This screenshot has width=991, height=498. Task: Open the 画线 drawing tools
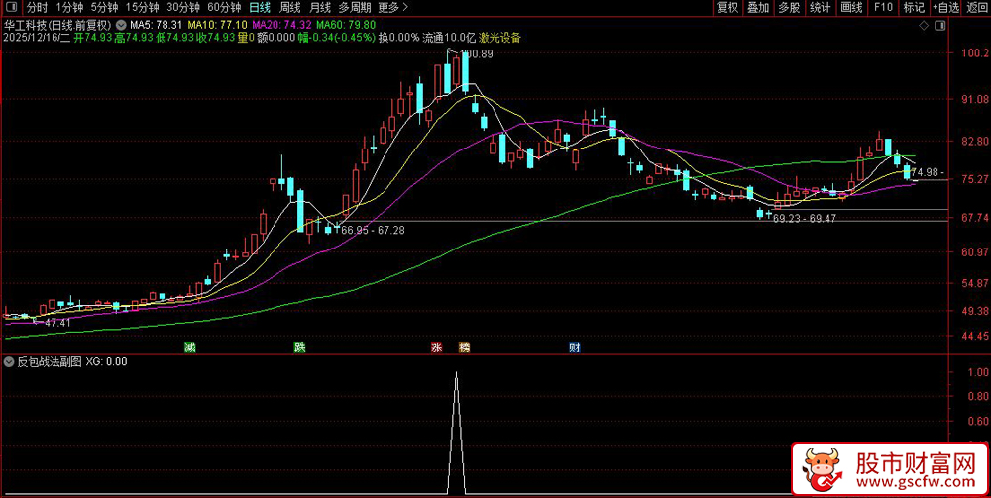point(850,7)
